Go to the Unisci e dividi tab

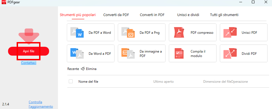click(188, 15)
